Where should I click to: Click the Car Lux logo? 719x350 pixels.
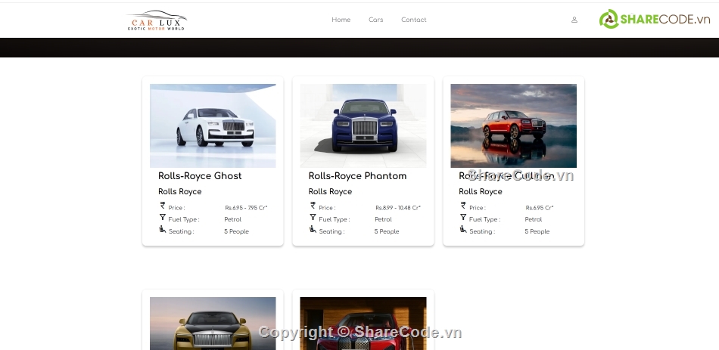[x=157, y=20]
